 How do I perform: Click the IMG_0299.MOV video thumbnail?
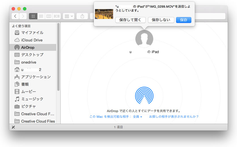pos(104,14)
